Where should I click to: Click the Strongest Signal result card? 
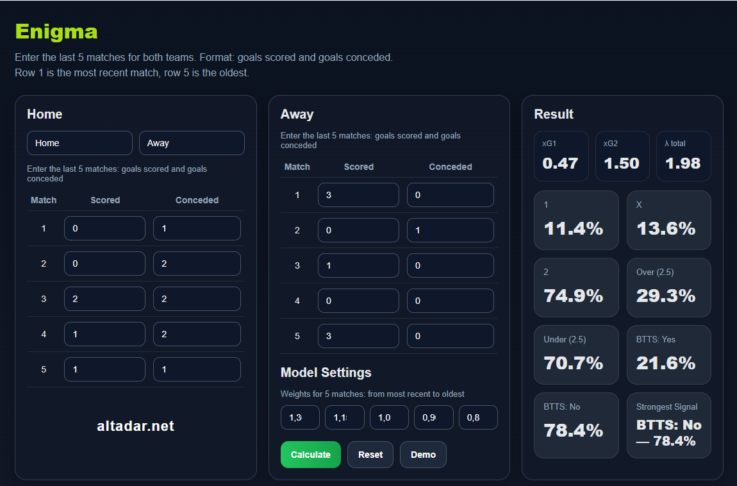[x=668, y=425]
